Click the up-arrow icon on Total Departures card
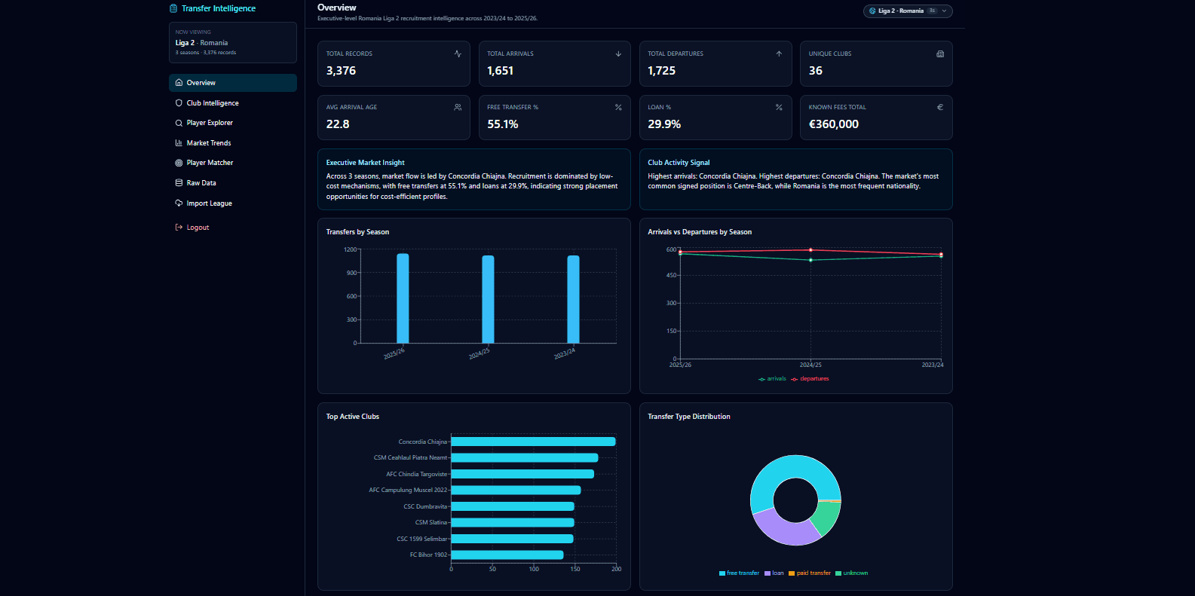The height and width of the screenshot is (596, 1195). point(779,53)
